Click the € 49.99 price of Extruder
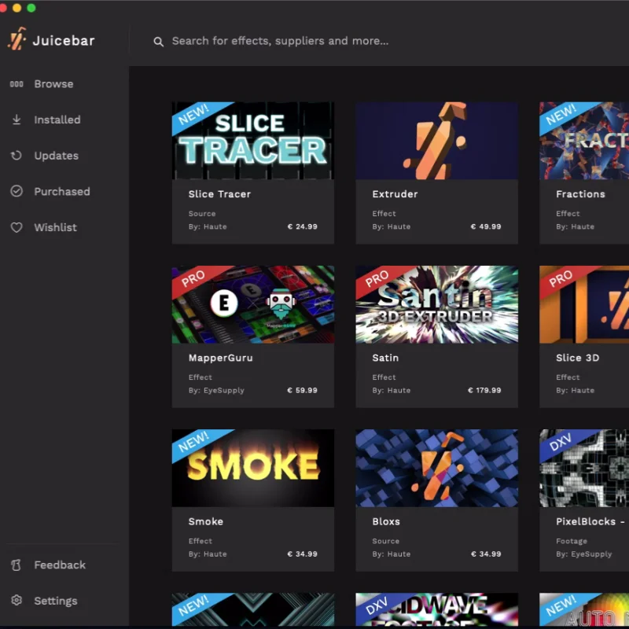Screen dimensions: 629x629 tap(486, 226)
